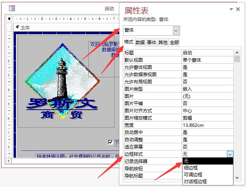This screenshot has width=246, height=187.
Task: Select the 欢迎 welcome label in the form
Action: point(104,59)
